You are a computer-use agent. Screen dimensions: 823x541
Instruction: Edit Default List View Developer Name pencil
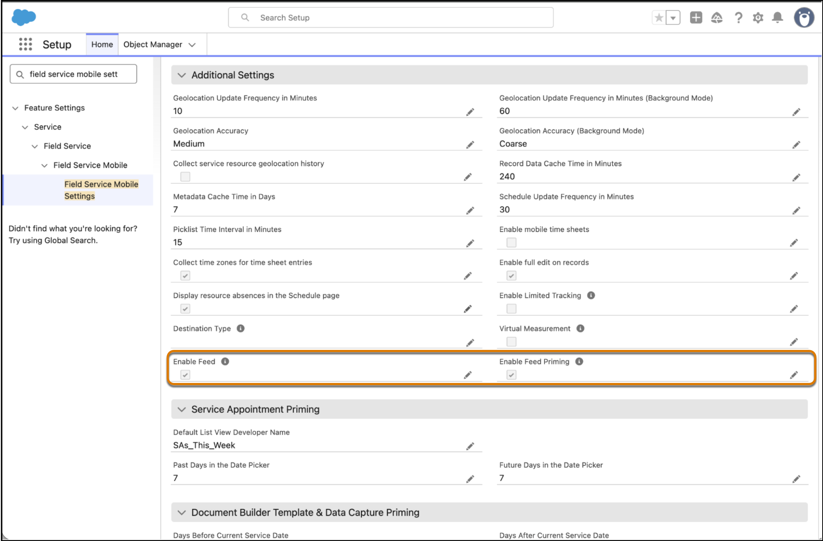tap(470, 446)
